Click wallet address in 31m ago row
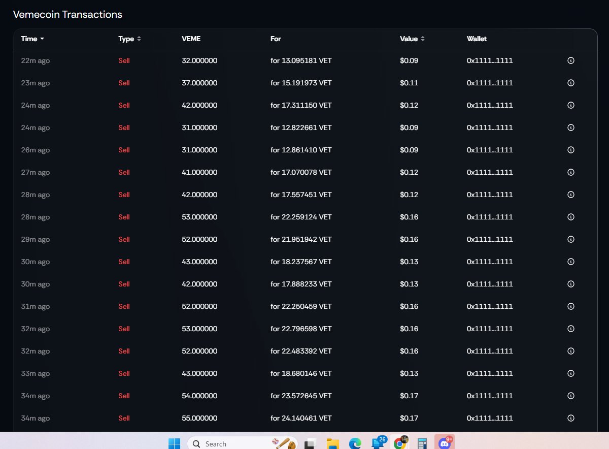This screenshot has height=449, width=609. 490,307
